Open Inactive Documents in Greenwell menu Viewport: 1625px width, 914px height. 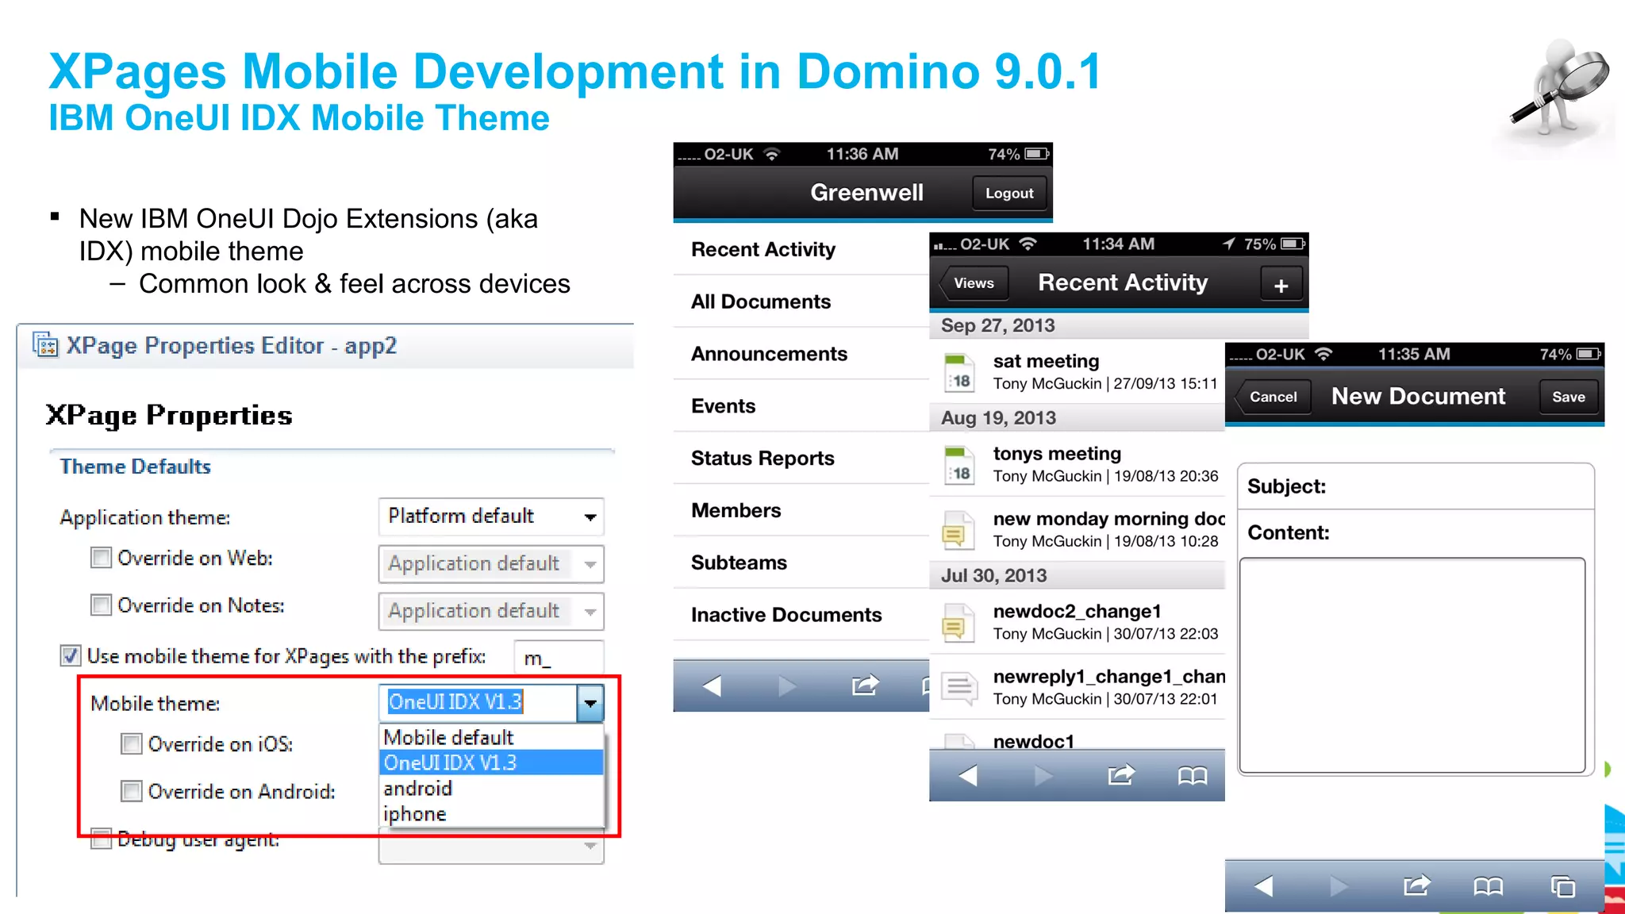tap(801, 615)
